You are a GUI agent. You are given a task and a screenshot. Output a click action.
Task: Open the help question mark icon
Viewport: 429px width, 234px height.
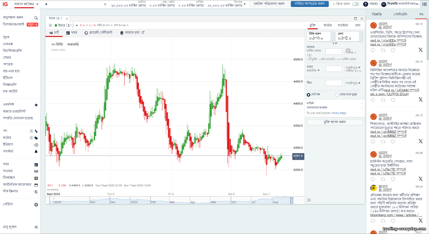[365, 4]
